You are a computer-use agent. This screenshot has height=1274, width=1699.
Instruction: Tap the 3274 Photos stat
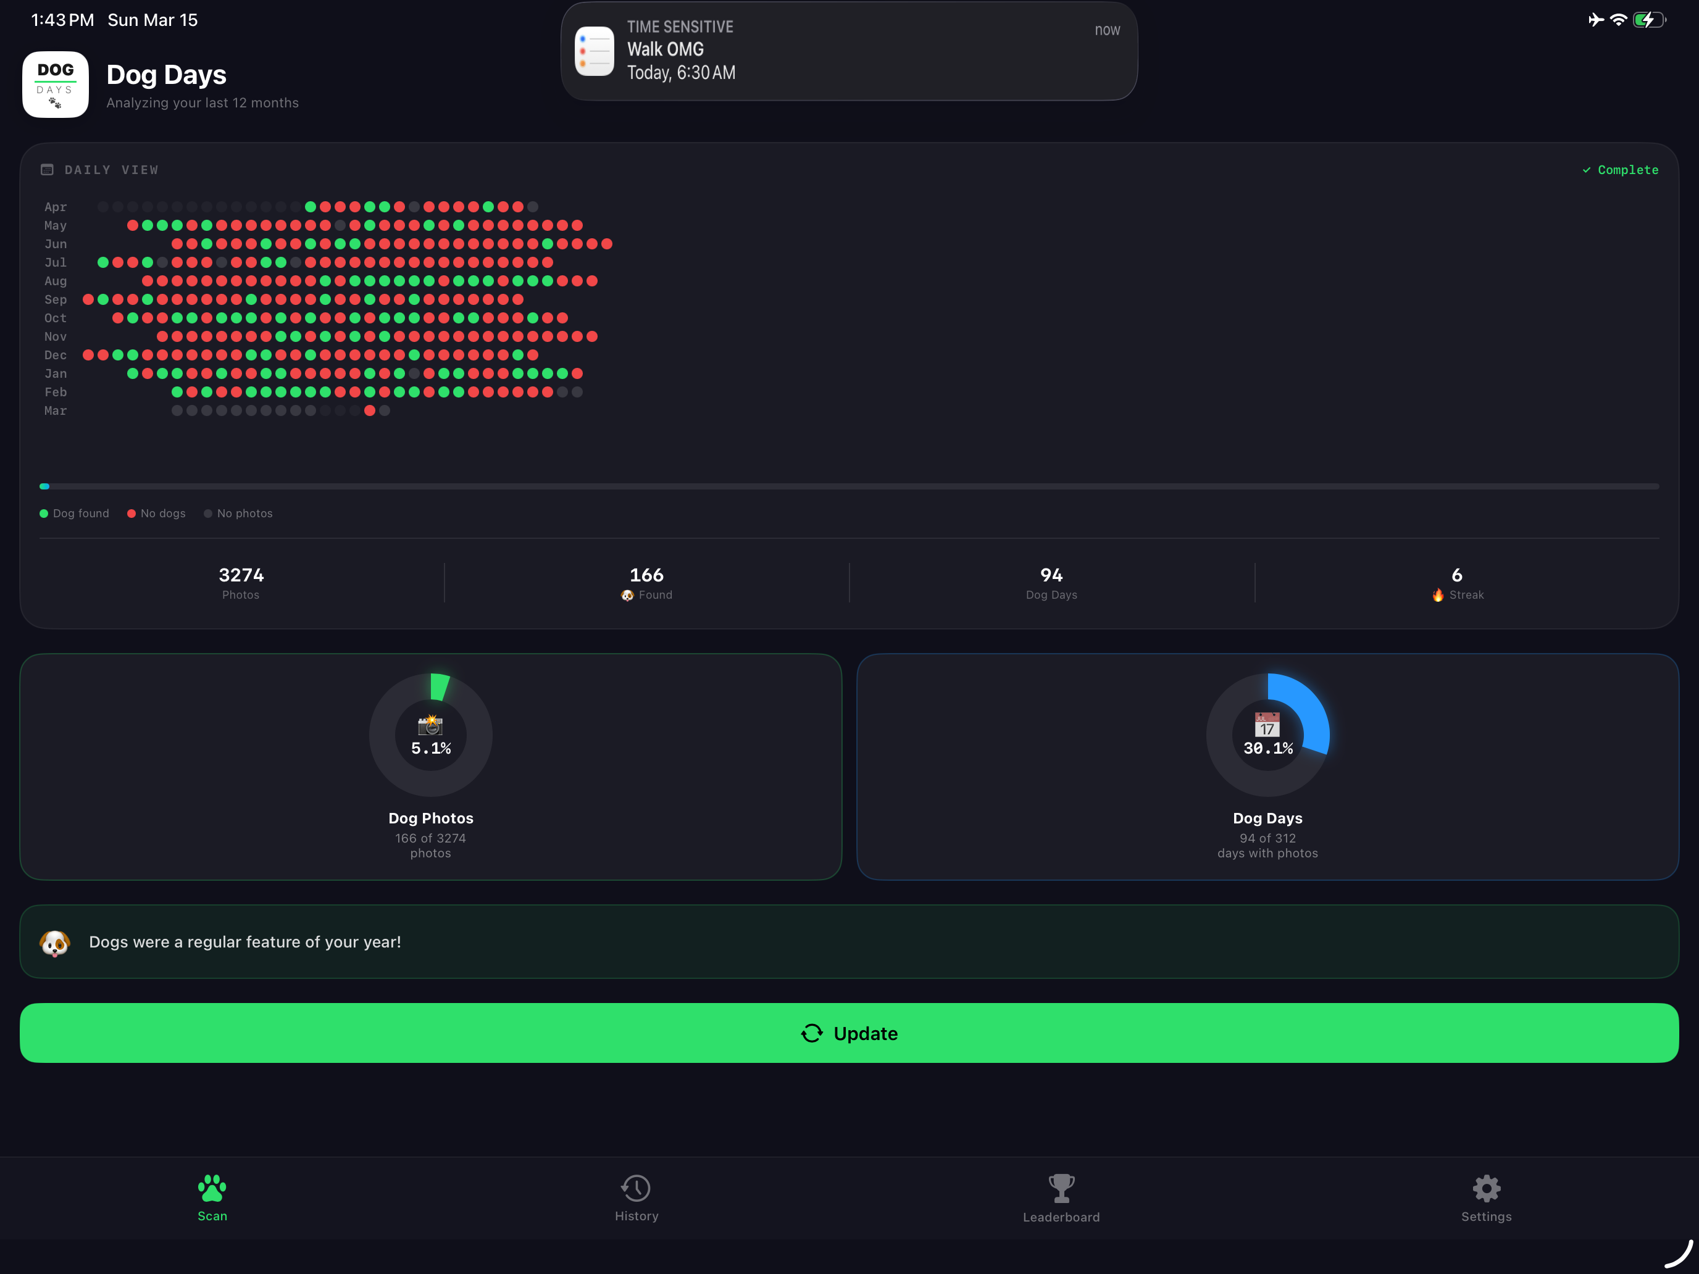click(x=241, y=584)
